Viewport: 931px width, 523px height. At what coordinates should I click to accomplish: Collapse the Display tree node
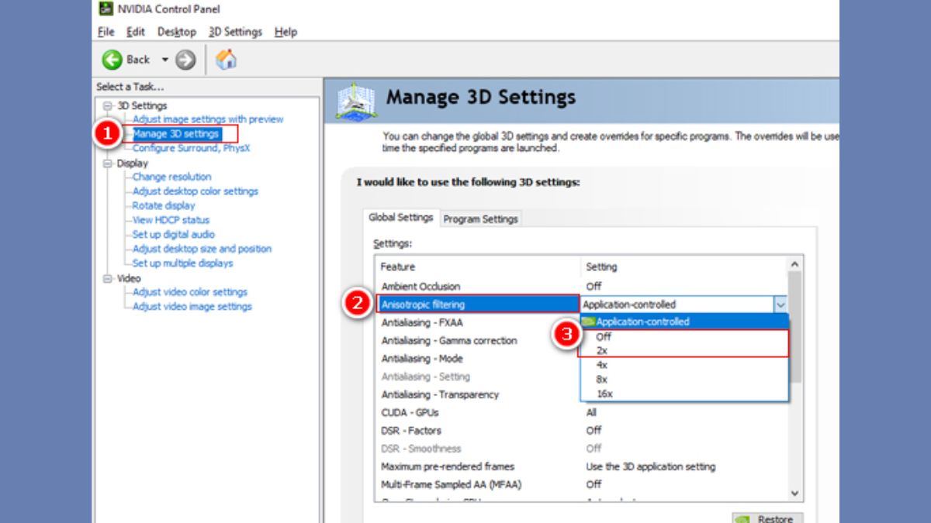click(x=107, y=163)
